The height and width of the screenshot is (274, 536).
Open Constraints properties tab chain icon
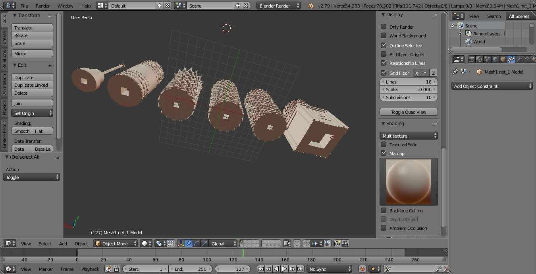point(511,59)
